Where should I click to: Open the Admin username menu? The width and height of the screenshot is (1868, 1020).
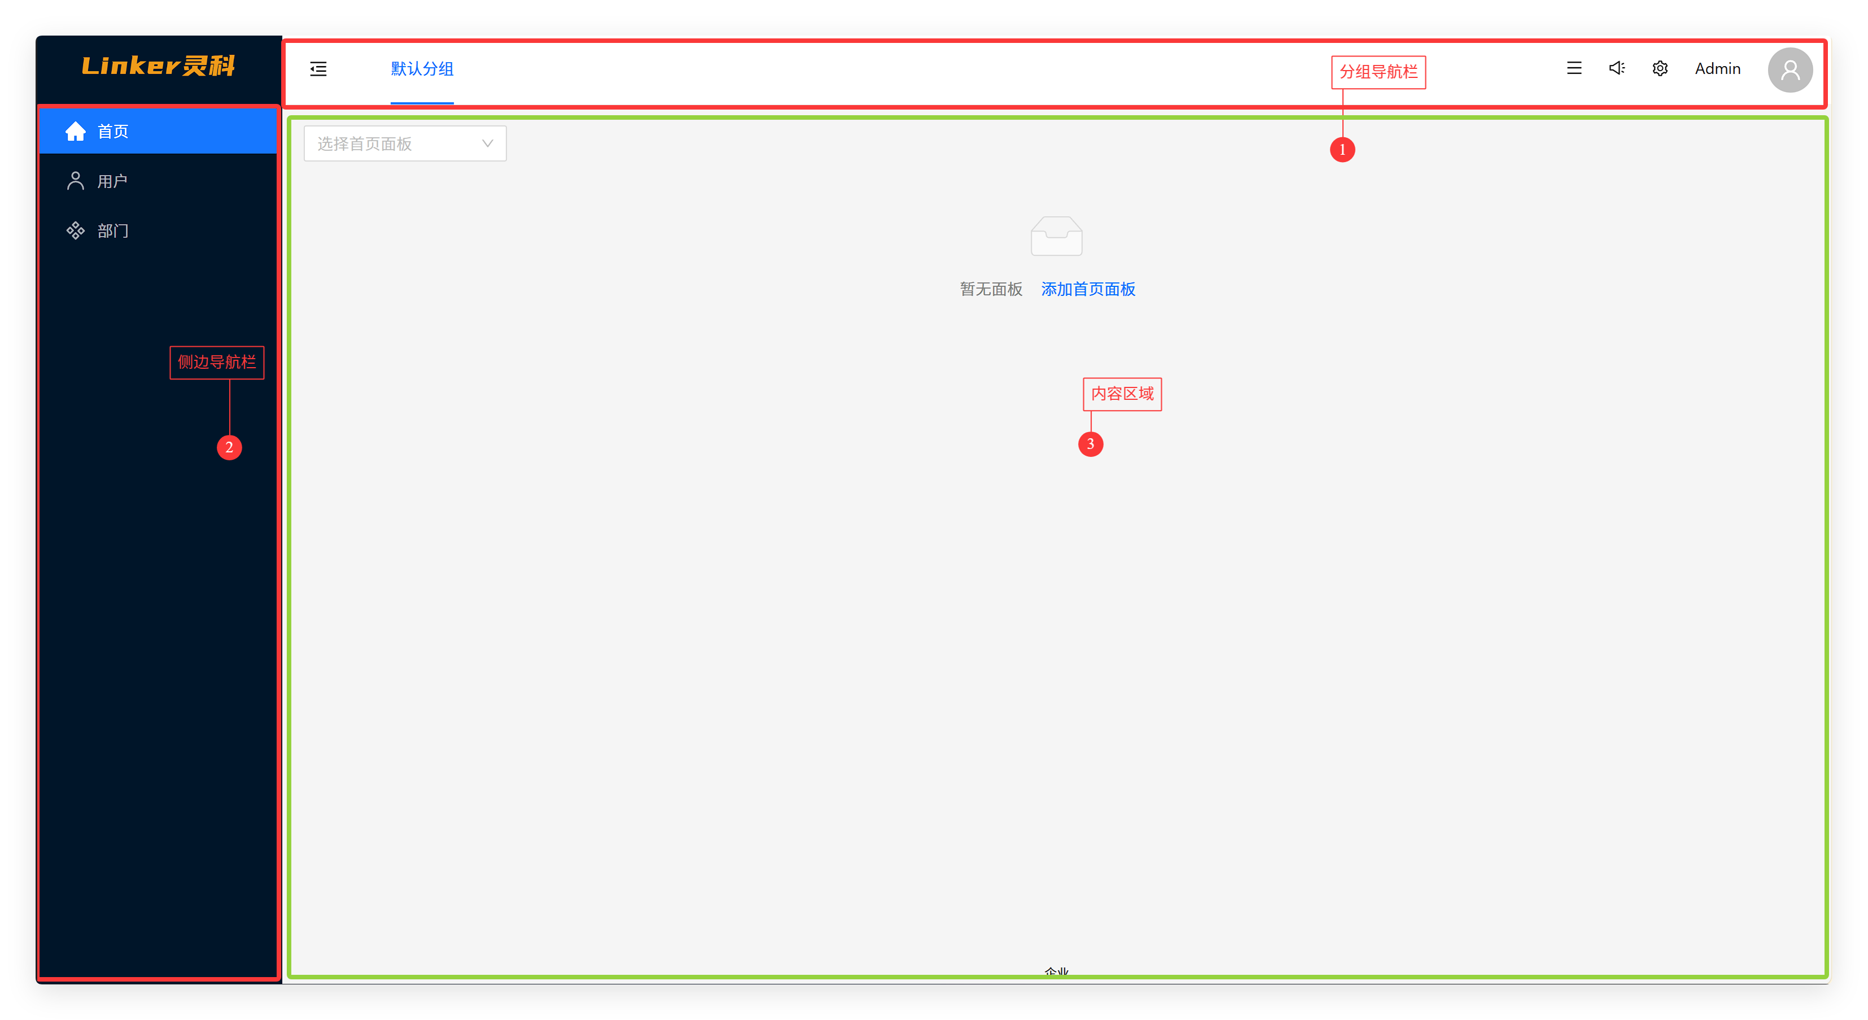click(1717, 69)
